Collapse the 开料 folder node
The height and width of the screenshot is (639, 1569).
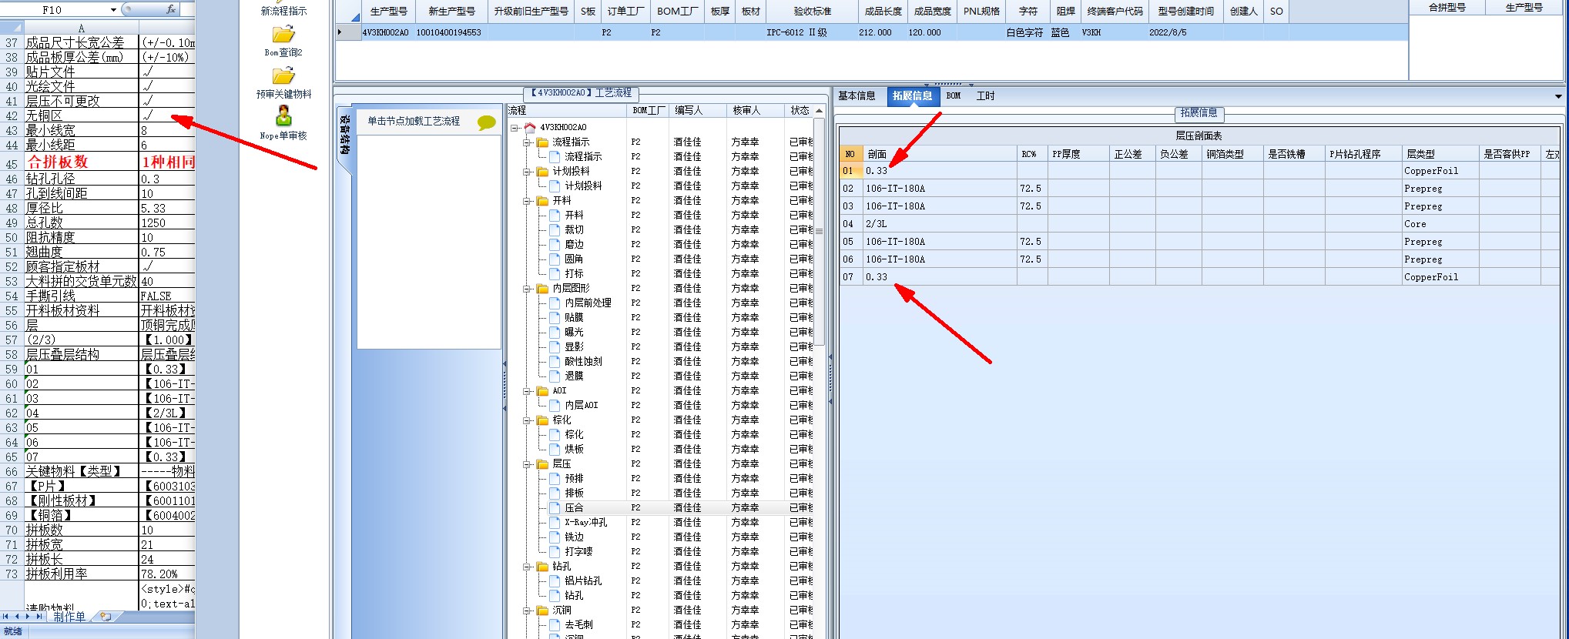point(528,200)
